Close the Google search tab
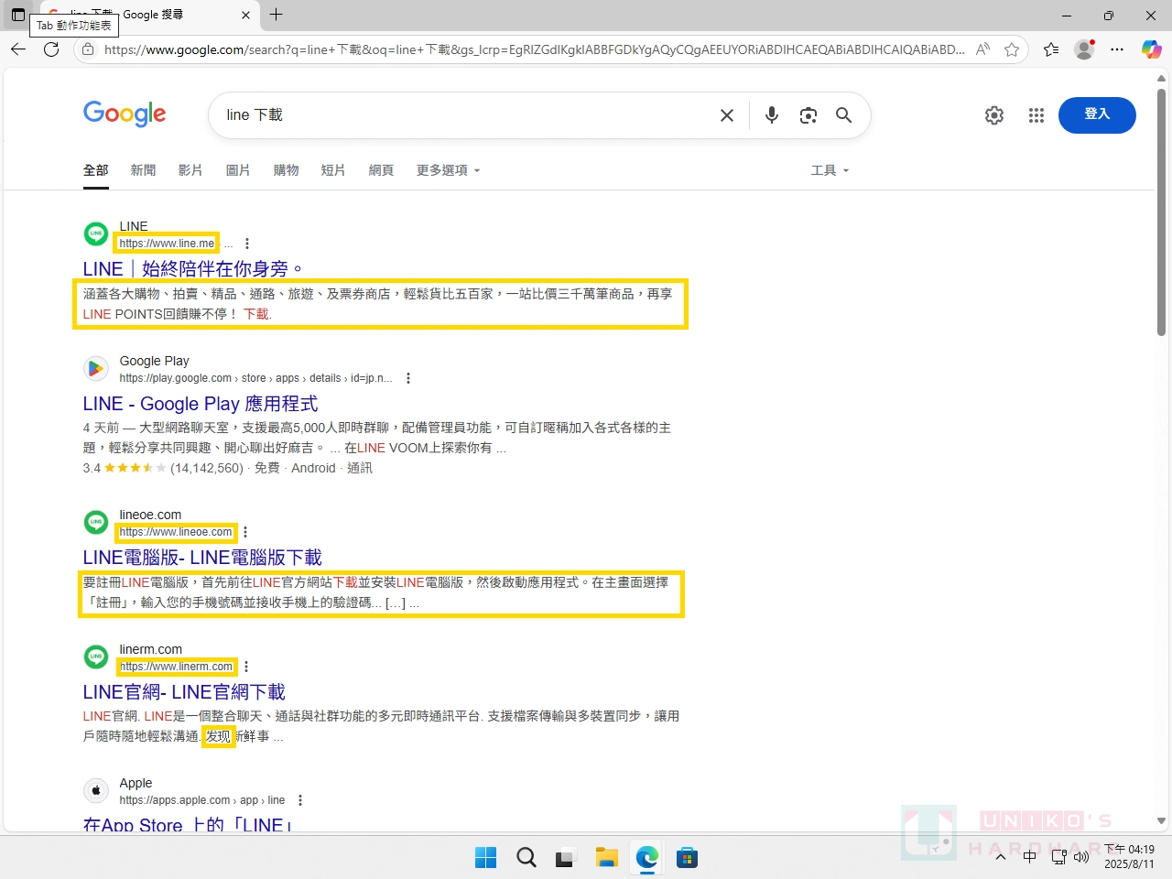 pos(245,15)
